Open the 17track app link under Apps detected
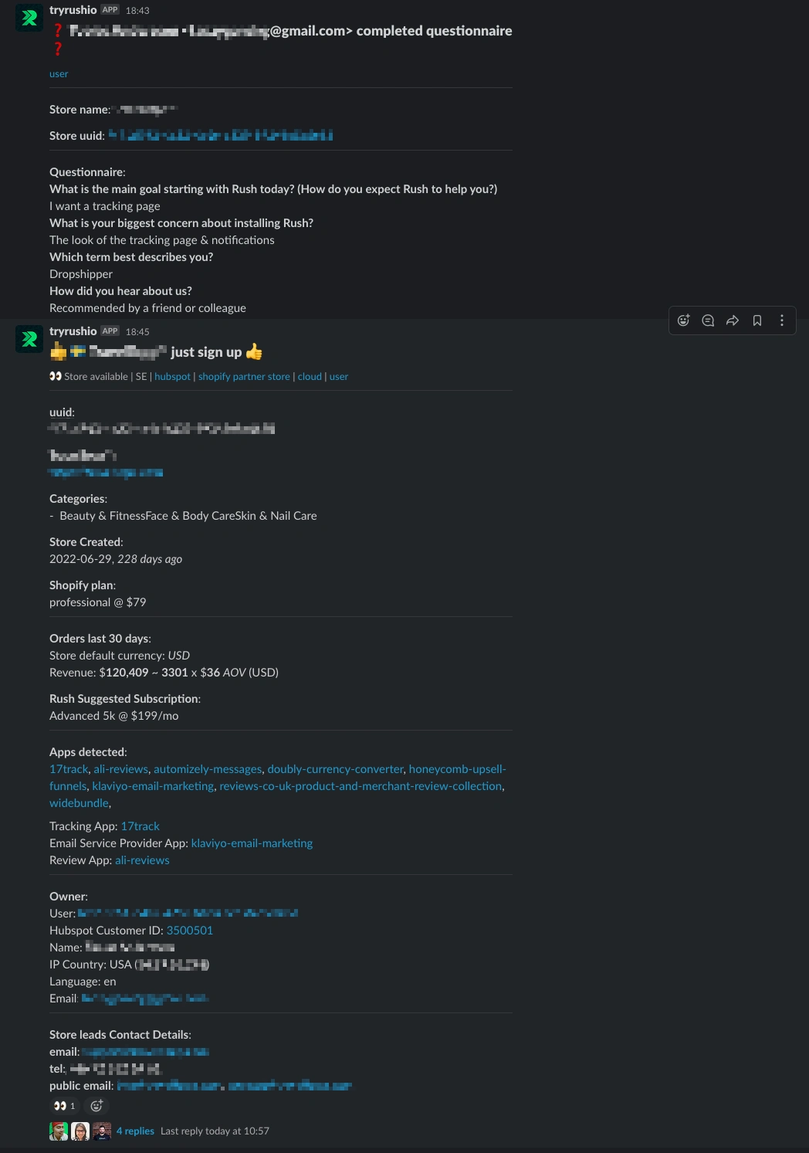Screen dimensions: 809x1153 (68, 768)
